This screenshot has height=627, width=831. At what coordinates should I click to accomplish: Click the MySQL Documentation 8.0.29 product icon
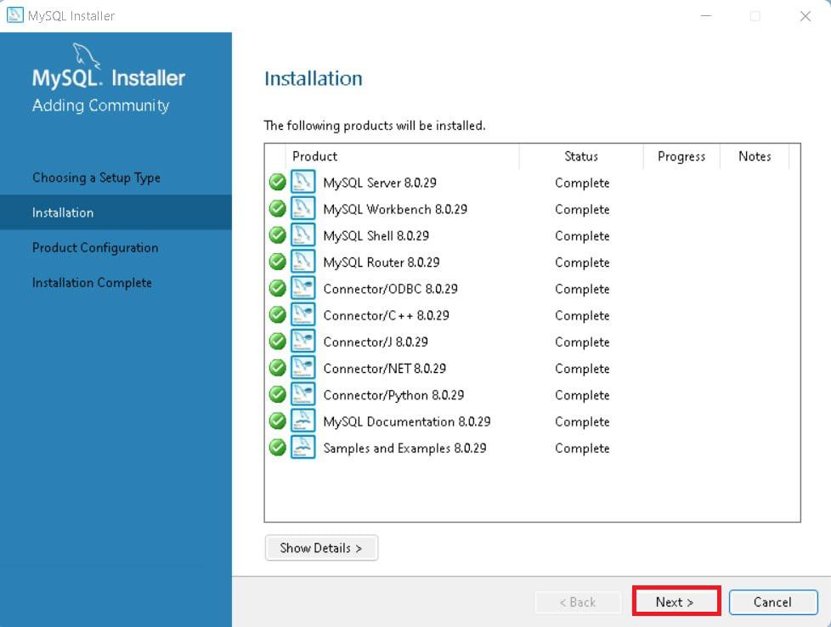pyautogui.click(x=302, y=421)
